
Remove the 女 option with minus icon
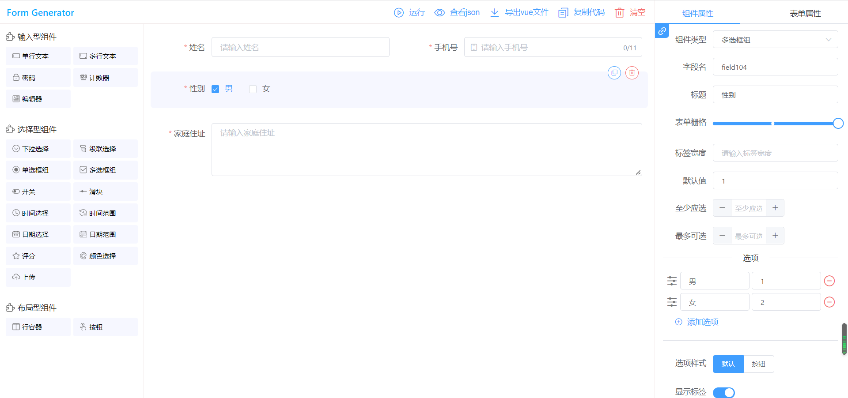(829, 302)
